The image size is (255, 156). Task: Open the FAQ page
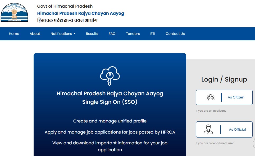coord(112,34)
